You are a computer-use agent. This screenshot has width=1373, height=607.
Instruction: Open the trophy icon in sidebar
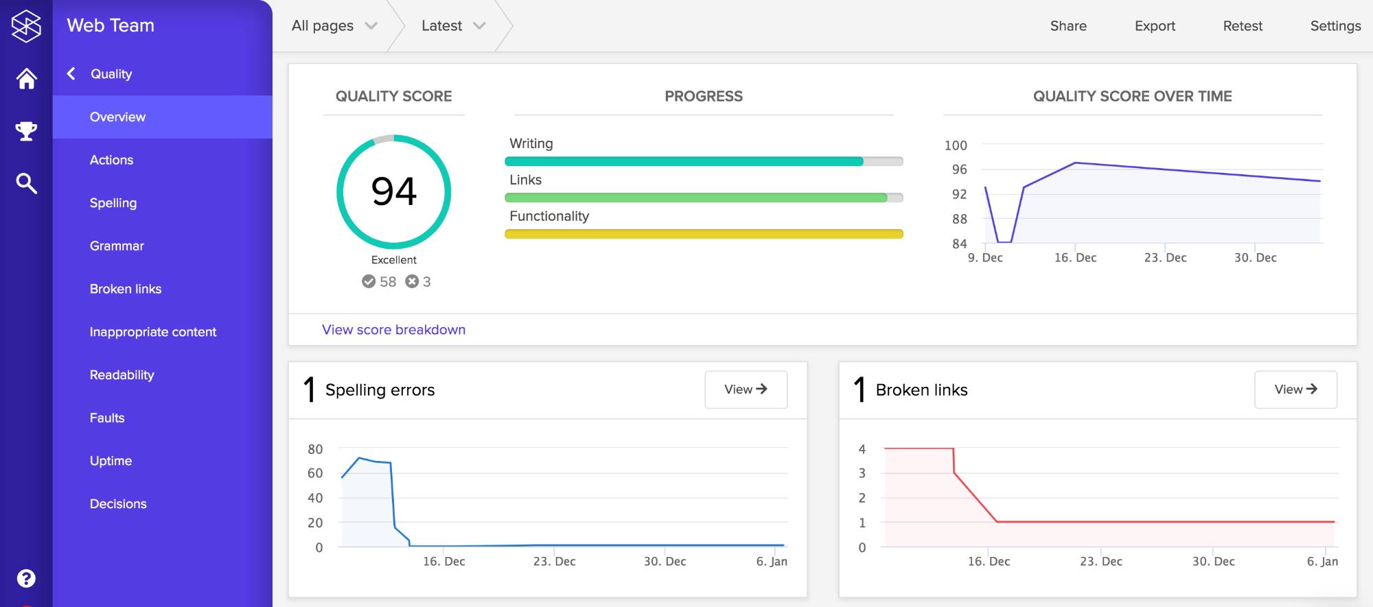26,130
